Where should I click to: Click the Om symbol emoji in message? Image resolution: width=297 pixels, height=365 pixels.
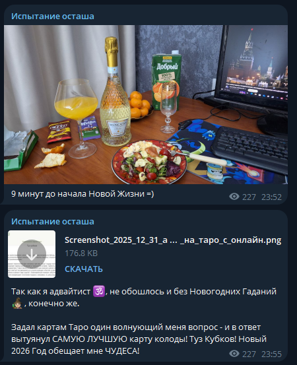click(99, 292)
